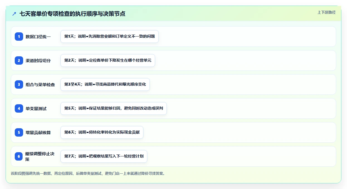347x189 pixels.
Task: Select the 单变量测试 step label
Action: 36,108
